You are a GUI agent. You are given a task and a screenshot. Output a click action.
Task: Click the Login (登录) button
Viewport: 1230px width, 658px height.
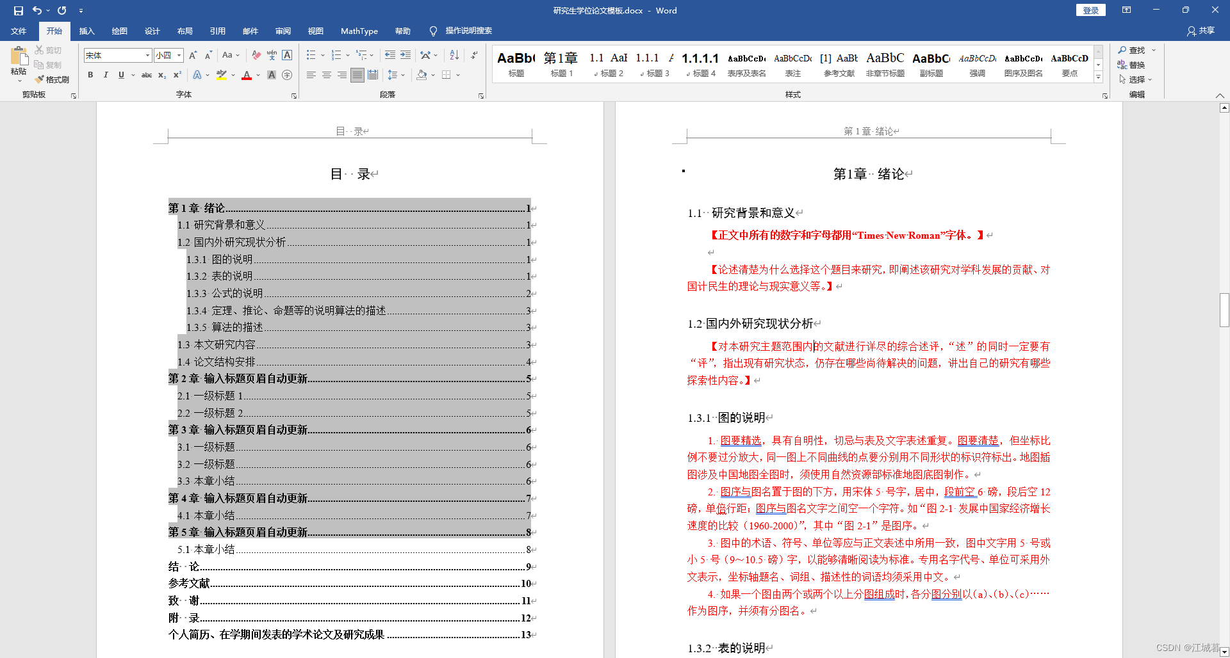[x=1090, y=10]
